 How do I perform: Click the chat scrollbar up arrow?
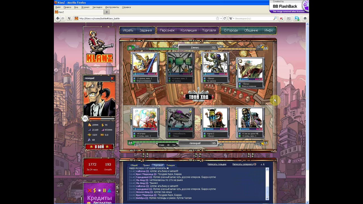pos(267,169)
